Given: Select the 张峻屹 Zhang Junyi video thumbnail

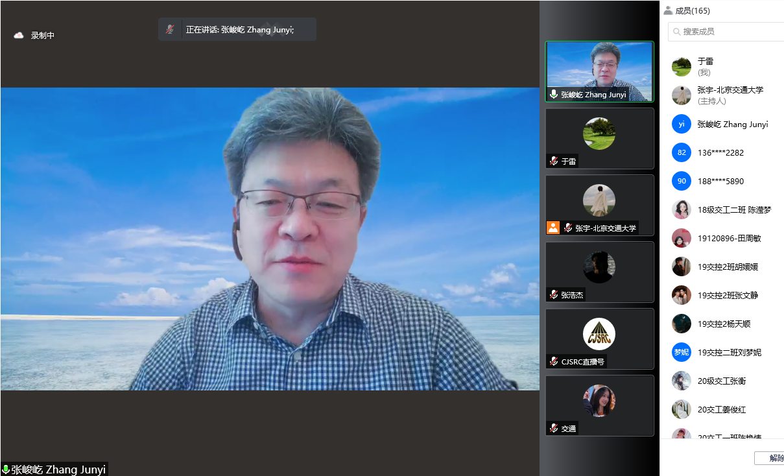Looking at the screenshot, I should [599, 70].
